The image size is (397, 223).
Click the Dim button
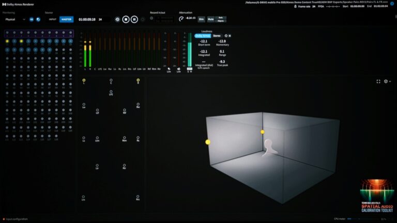[201, 19]
